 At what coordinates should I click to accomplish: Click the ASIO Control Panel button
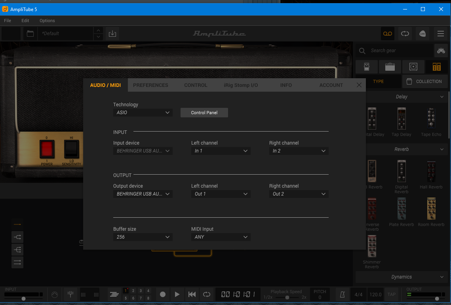click(x=204, y=113)
